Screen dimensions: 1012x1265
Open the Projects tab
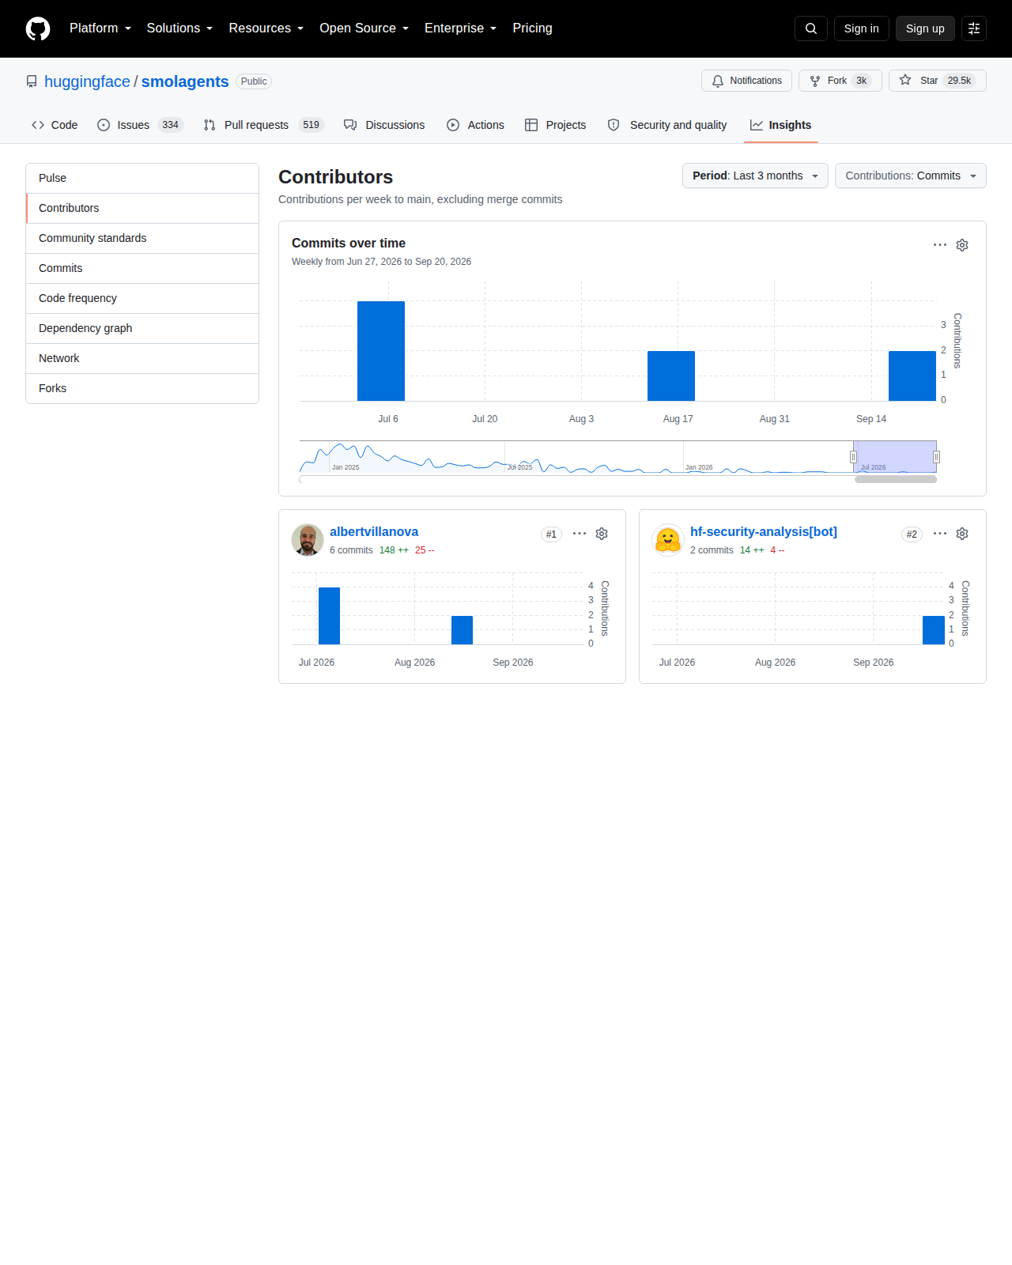[x=555, y=125]
